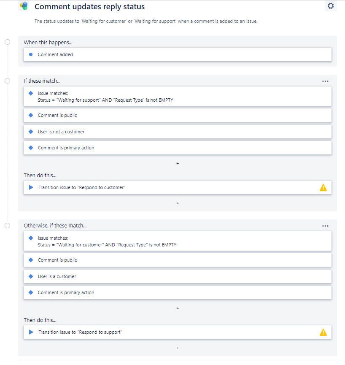Click the play arrow icon for Respond to customer
This screenshot has height=365, width=345.
[x=31, y=187]
